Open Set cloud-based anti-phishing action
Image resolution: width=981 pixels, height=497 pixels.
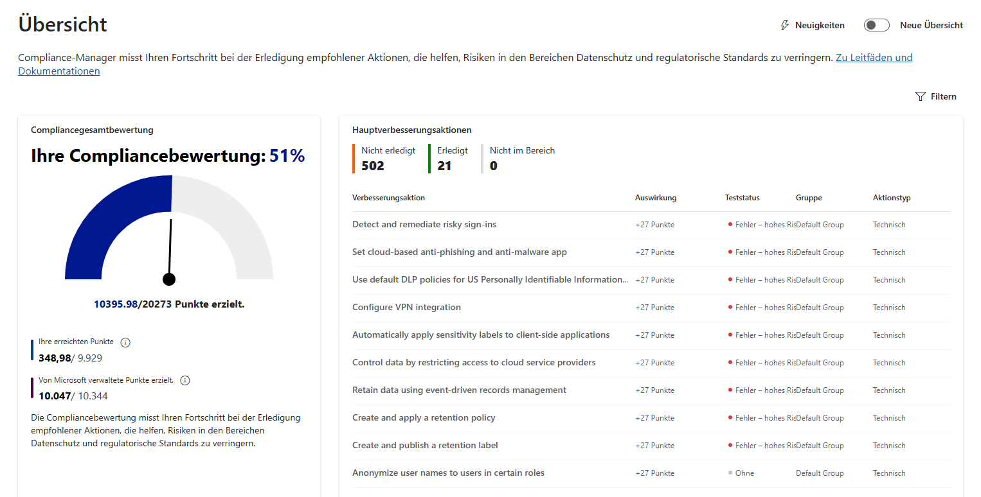[459, 252]
